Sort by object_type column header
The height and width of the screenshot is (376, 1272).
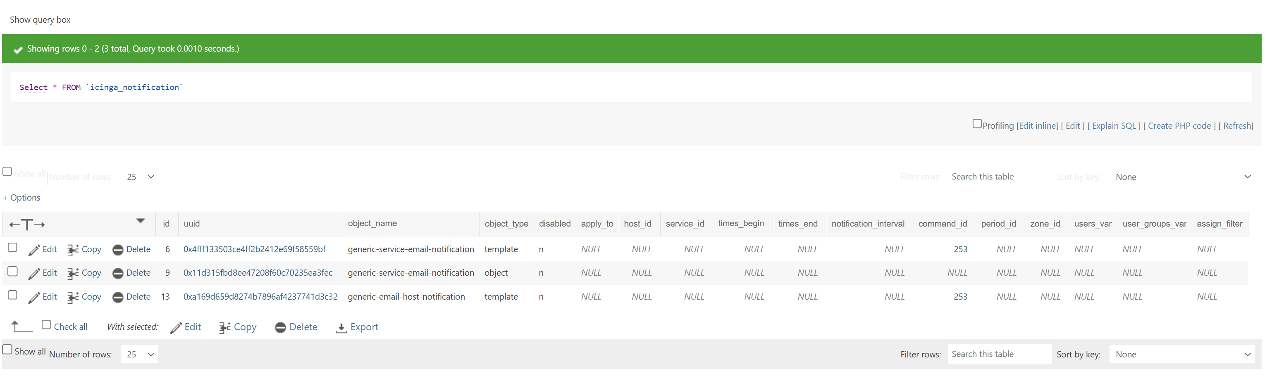coord(506,224)
